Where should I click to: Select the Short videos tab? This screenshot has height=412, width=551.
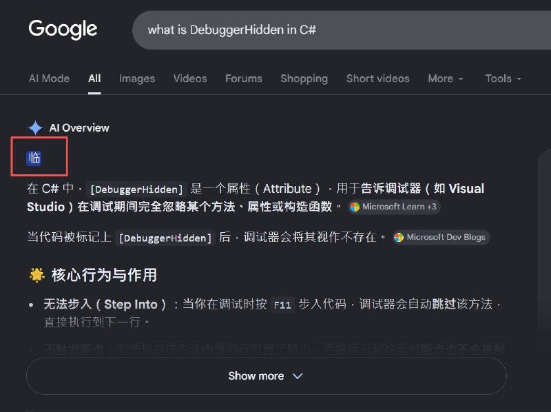pos(378,79)
